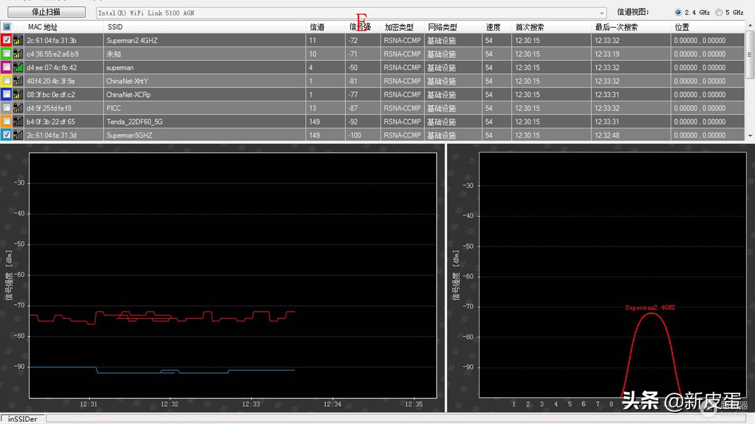Check the PICC network checkbox
The width and height of the screenshot is (755, 424).
point(7,108)
